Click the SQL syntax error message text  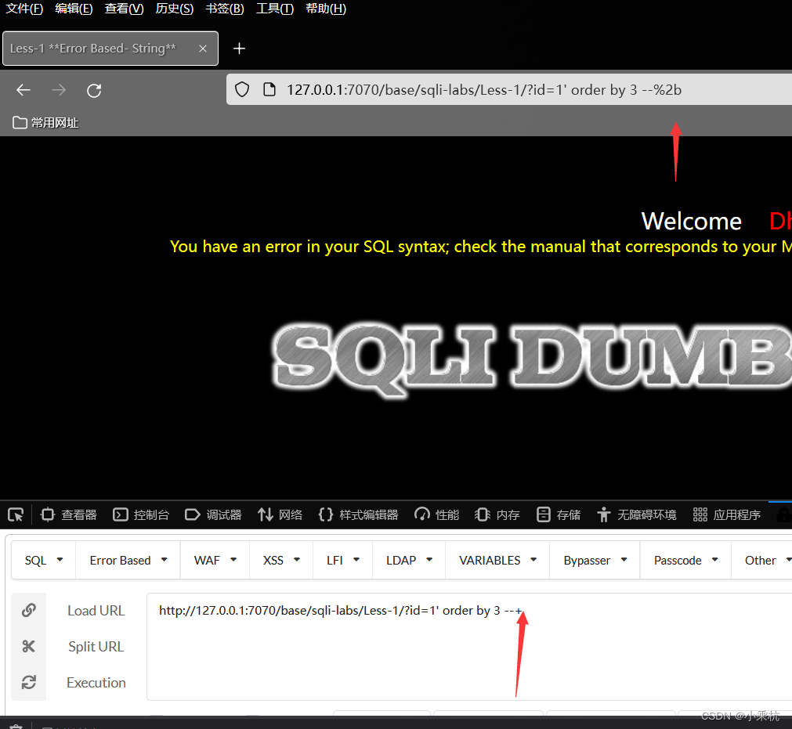(480, 247)
